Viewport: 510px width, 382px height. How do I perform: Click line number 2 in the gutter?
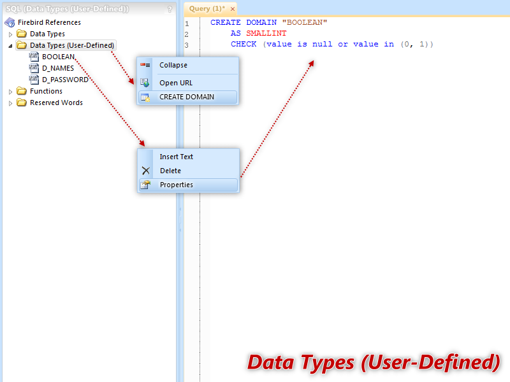pos(187,34)
